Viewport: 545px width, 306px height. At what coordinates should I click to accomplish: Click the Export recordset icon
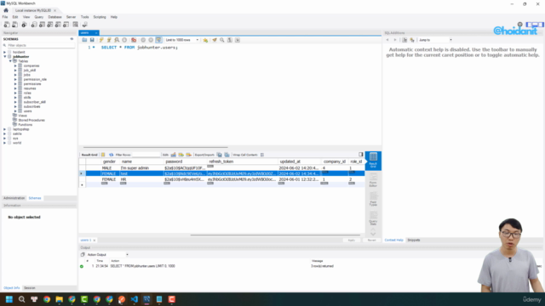220,155
